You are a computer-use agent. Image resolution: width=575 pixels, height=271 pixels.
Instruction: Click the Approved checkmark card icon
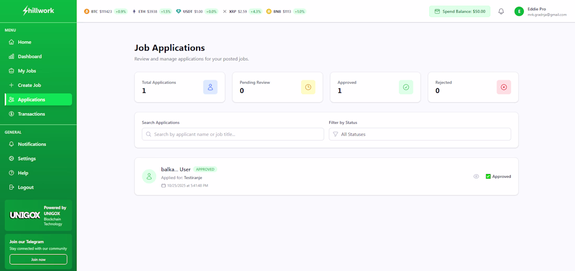pos(406,87)
